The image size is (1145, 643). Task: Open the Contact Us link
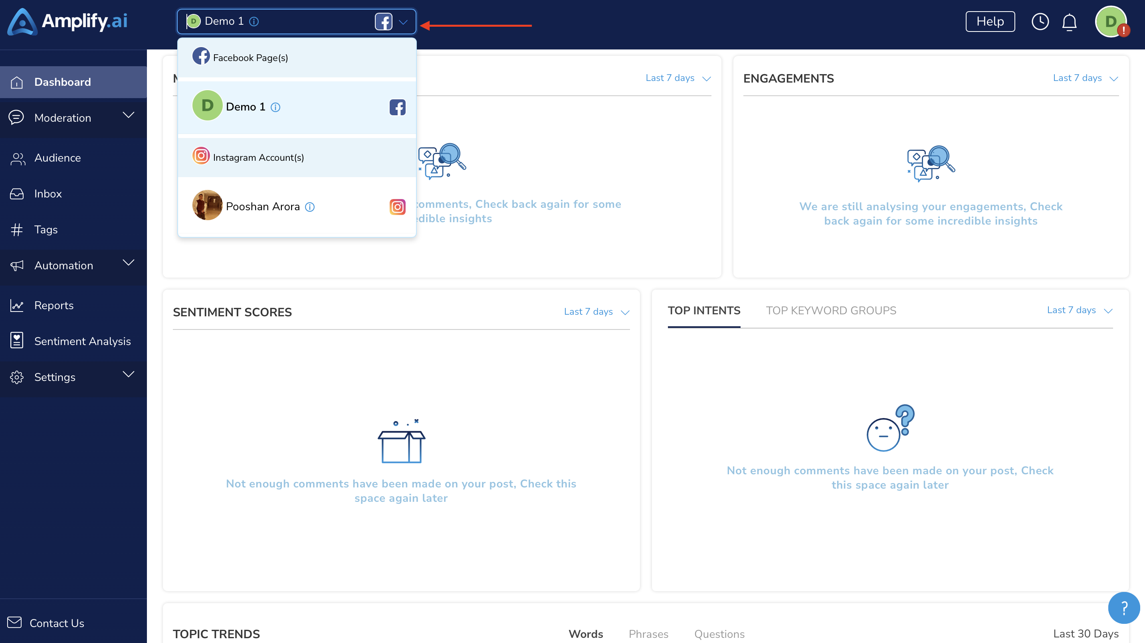(x=57, y=623)
